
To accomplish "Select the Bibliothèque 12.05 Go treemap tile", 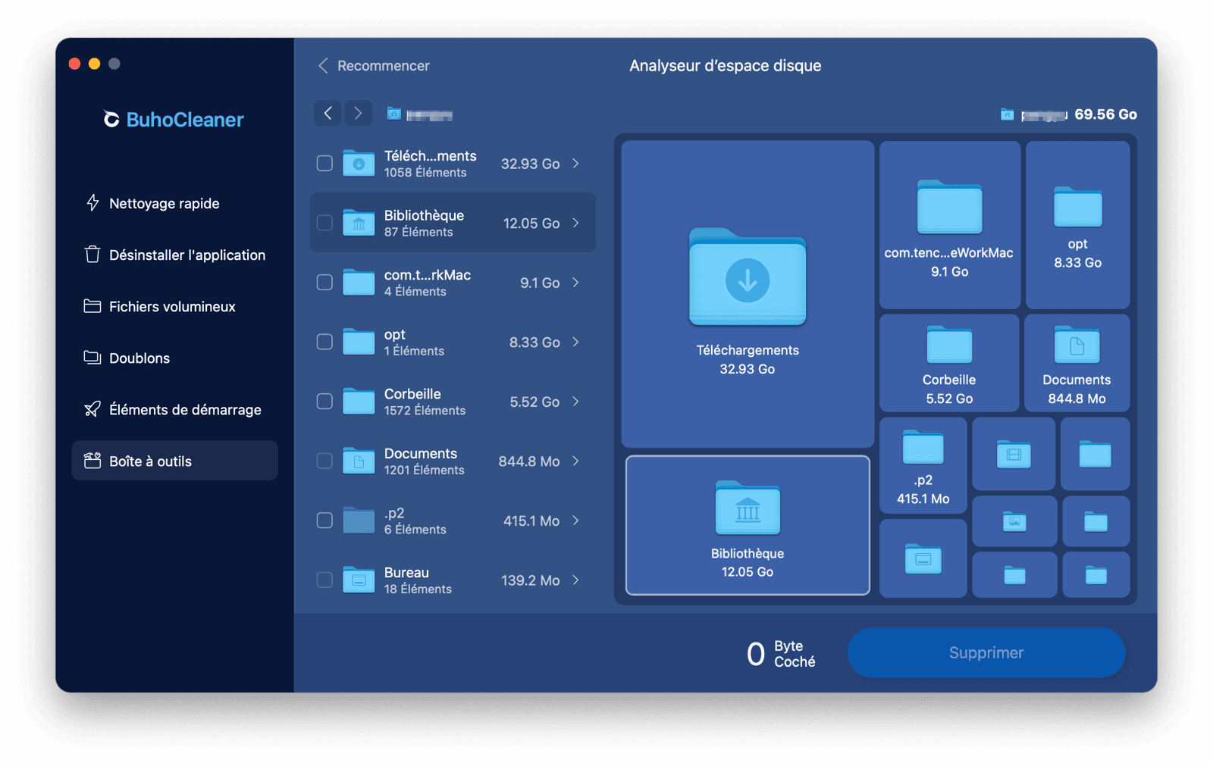I will [747, 525].
